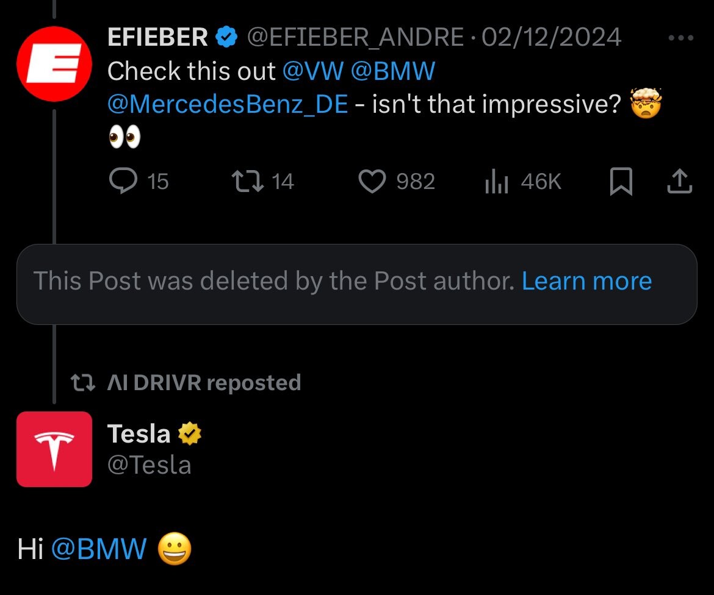Viewport: 714px width, 595px height.
Task: Click the Learn more link
Action: tap(586, 281)
